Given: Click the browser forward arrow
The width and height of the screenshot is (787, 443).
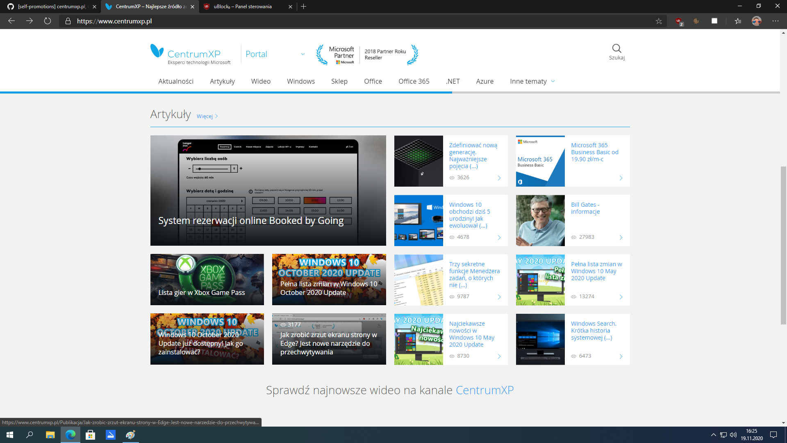Looking at the screenshot, I should click(x=30, y=21).
